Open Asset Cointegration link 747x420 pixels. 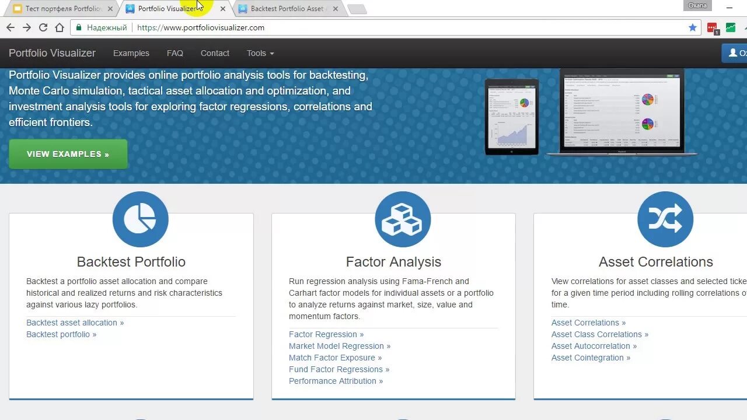click(591, 358)
